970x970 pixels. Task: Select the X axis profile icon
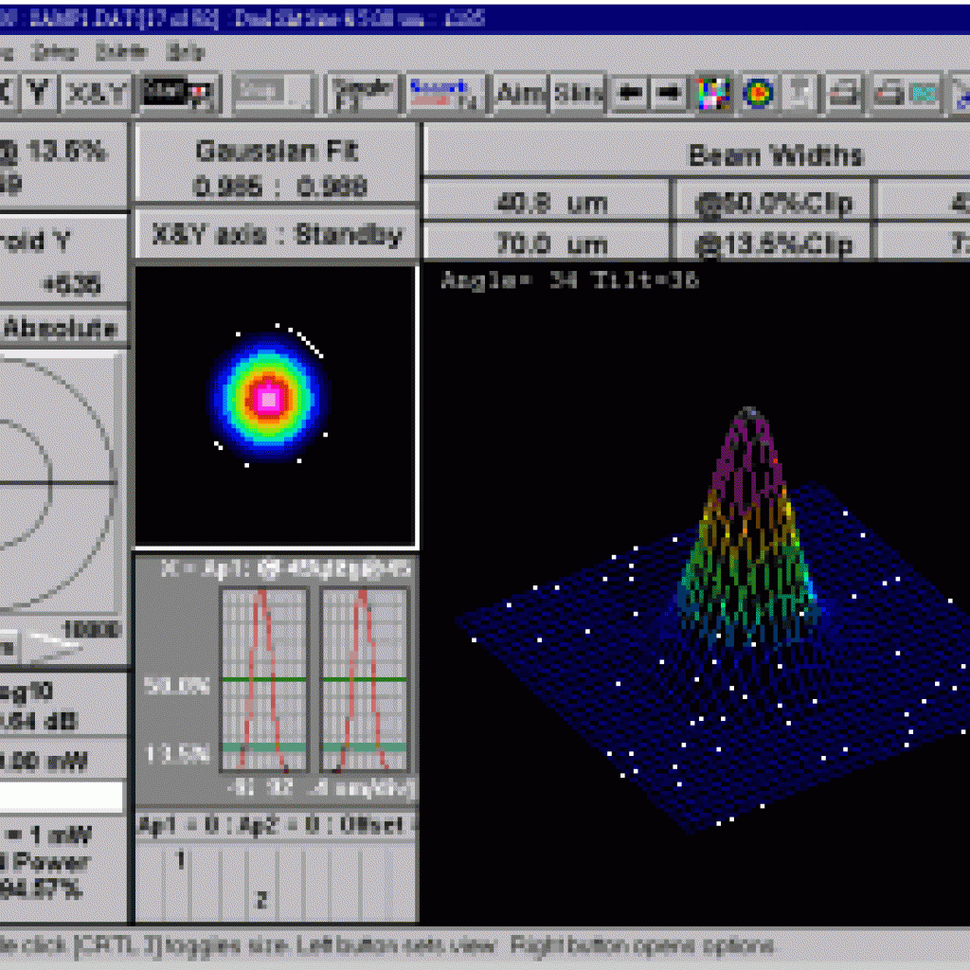pos(8,92)
